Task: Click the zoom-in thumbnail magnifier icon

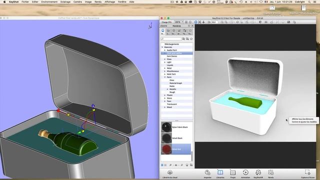Action: point(181,165)
